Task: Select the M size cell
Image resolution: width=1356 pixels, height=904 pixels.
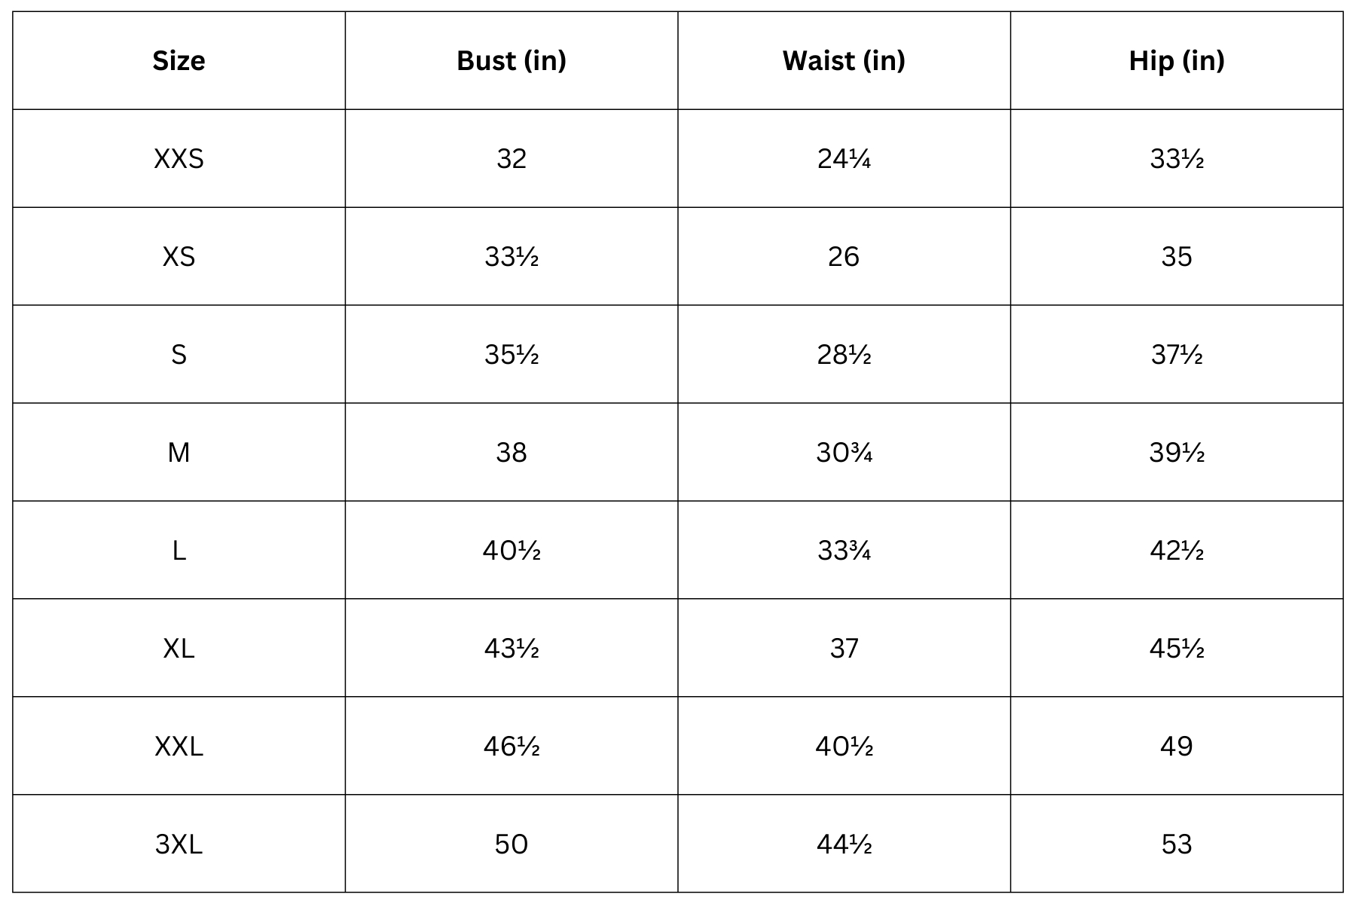Action: pos(179,452)
